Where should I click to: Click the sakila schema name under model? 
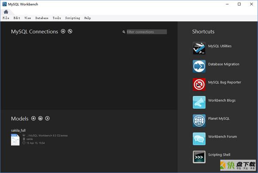pyautogui.click(x=29, y=139)
